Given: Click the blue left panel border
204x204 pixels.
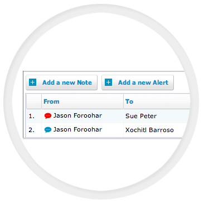Looking at the screenshot, I should click(23, 104).
